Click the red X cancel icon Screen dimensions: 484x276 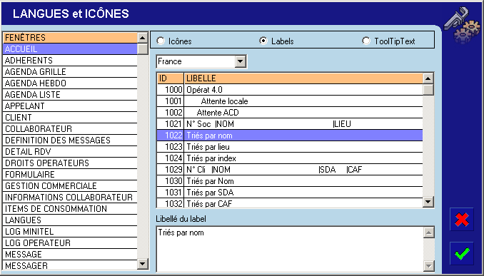click(462, 220)
